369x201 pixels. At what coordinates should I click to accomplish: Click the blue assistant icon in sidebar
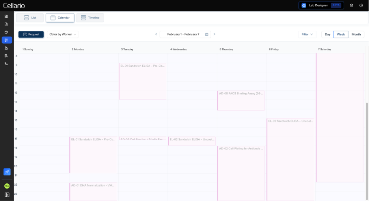point(7,172)
